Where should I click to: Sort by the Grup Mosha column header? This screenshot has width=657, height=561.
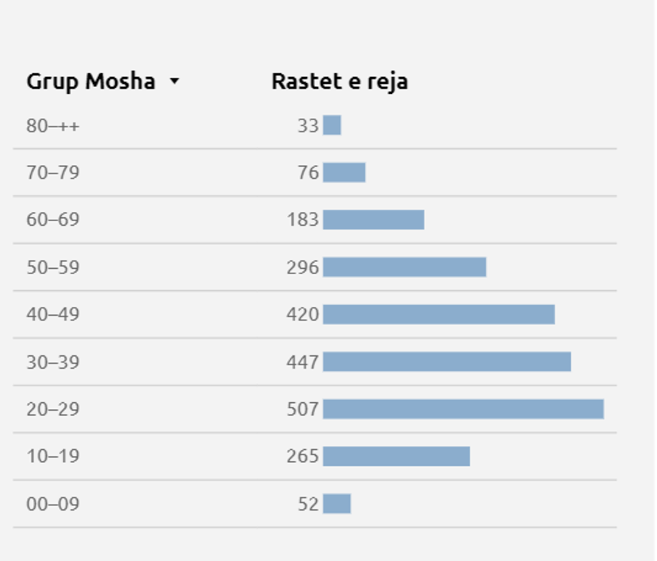91,81
